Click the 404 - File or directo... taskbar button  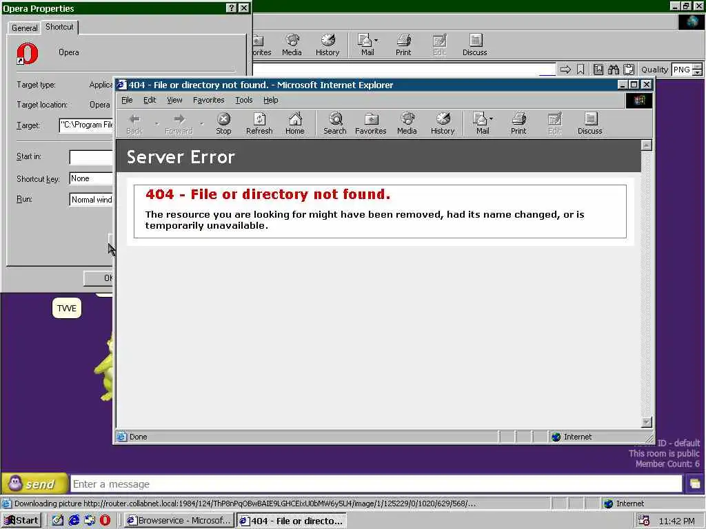click(292, 521)
